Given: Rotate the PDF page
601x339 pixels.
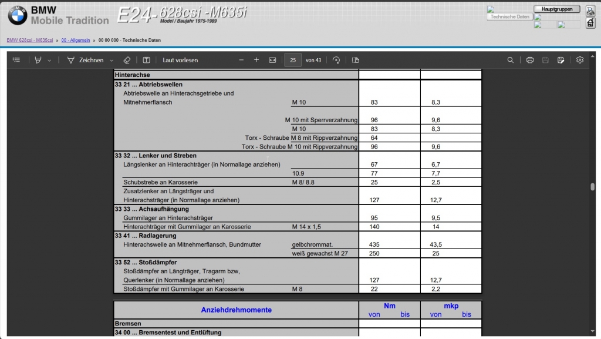Looking at the screenshot, I should click(x=336, y=60).
